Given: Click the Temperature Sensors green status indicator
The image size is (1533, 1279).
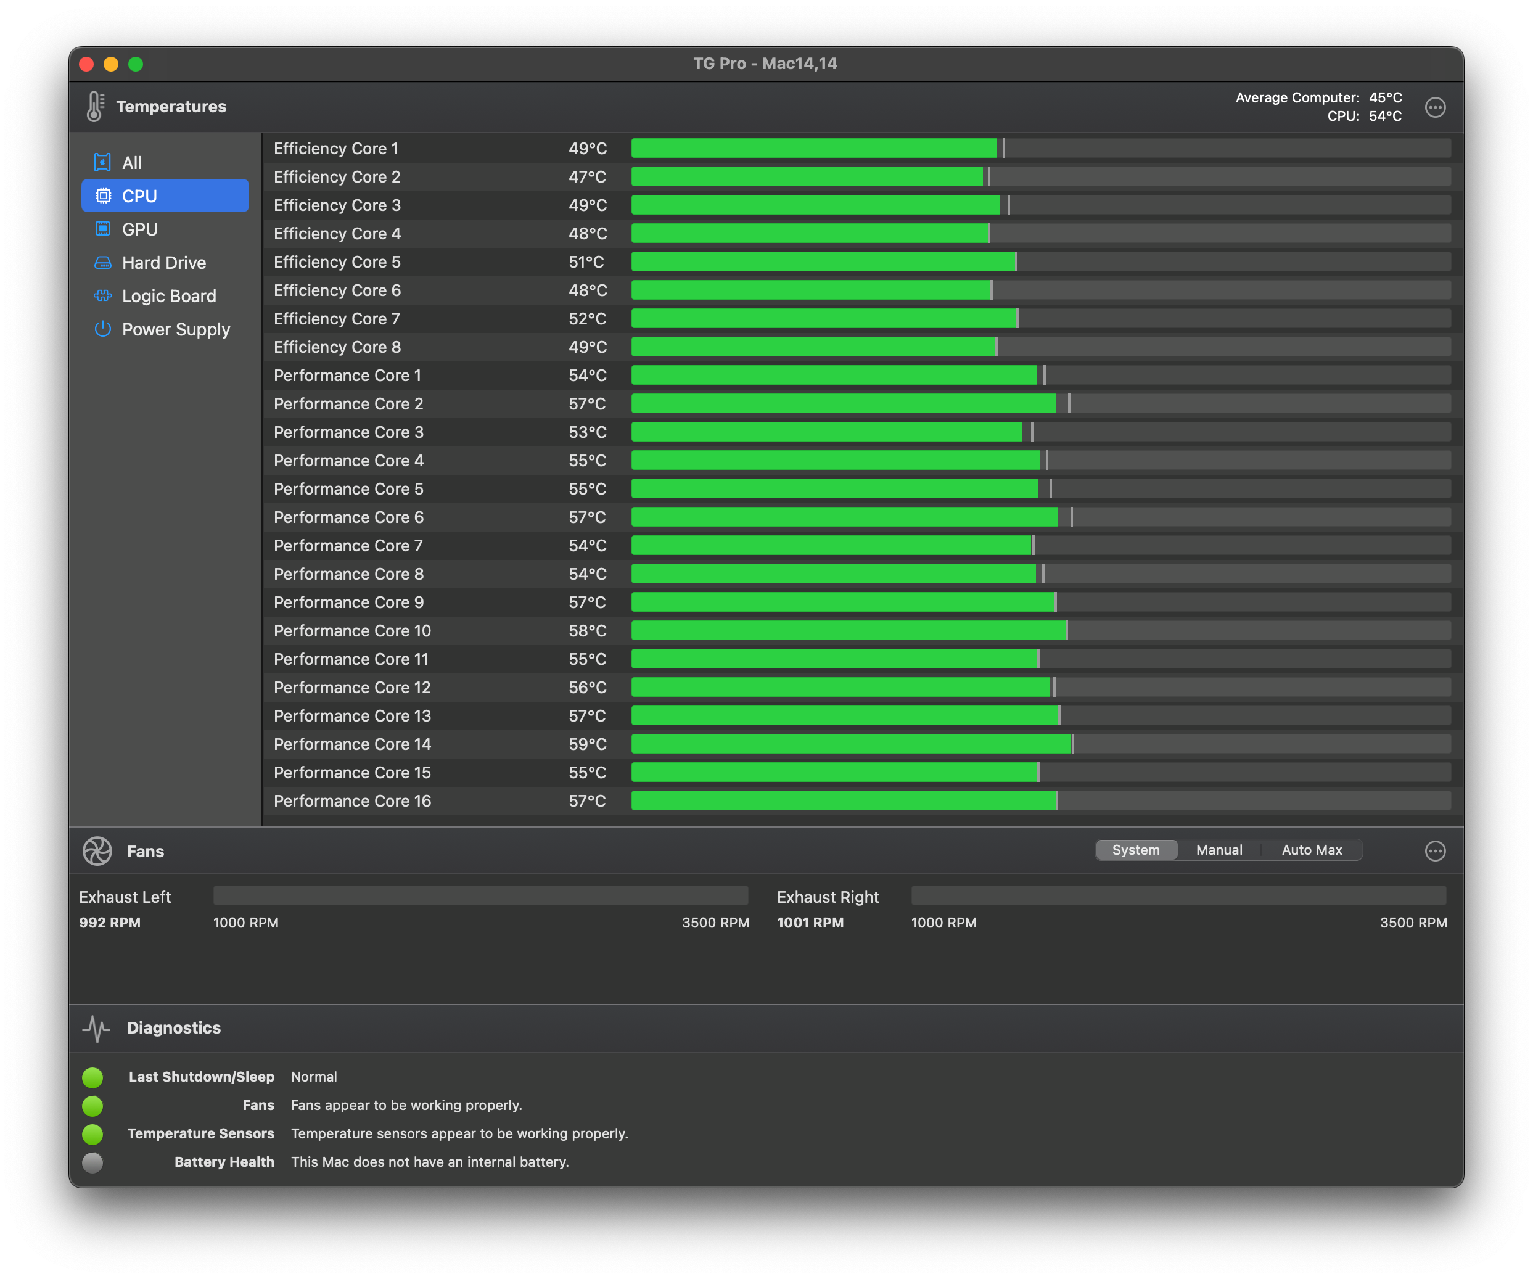Looking at the screenshot, I should coord(92,1133).
